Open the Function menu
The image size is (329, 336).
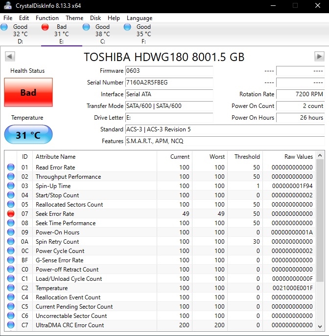(47, 18)
